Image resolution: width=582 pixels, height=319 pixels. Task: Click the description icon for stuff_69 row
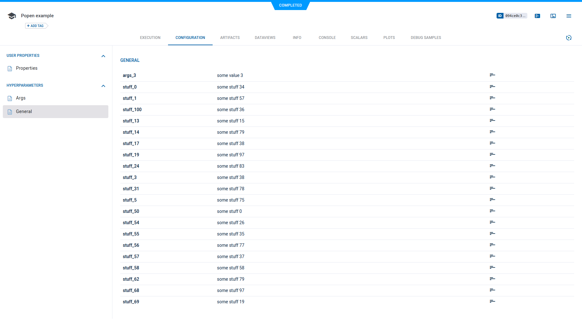pos(492,301)
